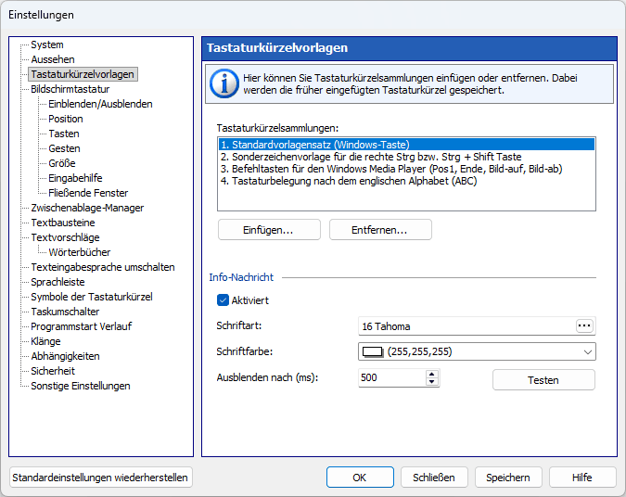Open Tasten tree item

64,134
